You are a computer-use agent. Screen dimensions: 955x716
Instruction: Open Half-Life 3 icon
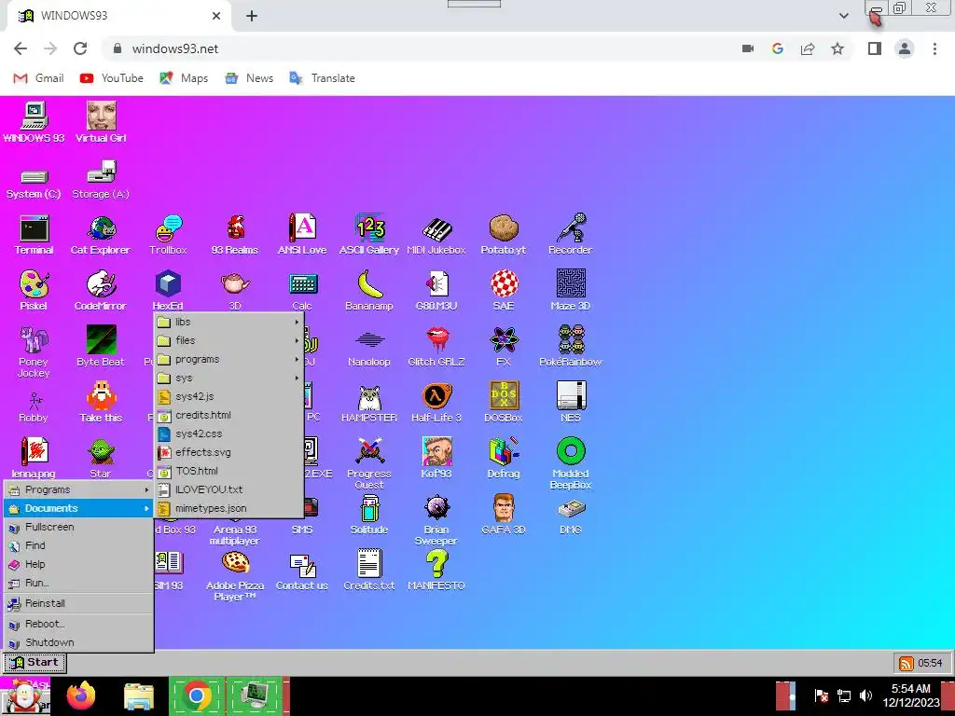436,403
